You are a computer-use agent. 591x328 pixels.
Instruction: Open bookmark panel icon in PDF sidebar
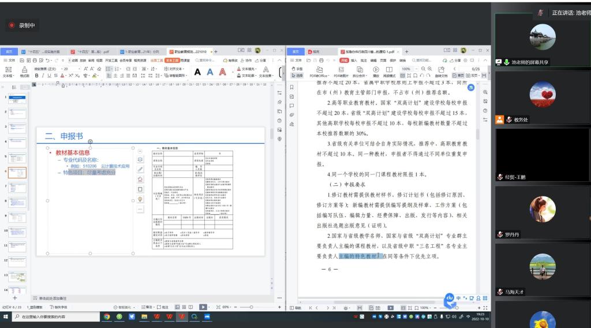coord(291,87)
